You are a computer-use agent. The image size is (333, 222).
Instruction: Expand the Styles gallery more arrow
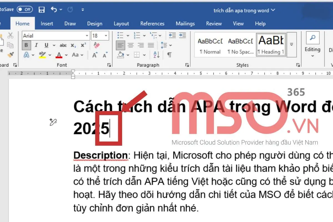291,44
